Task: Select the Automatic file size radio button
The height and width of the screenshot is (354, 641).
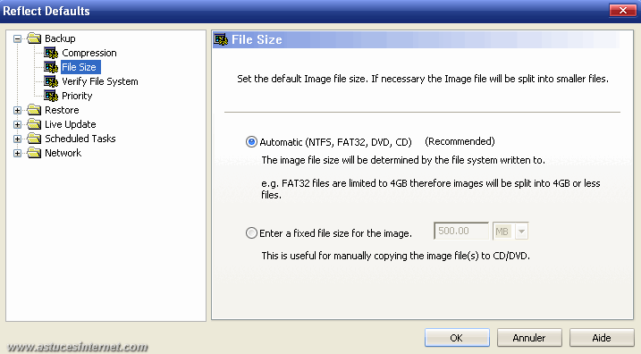Action: [251, 142]
